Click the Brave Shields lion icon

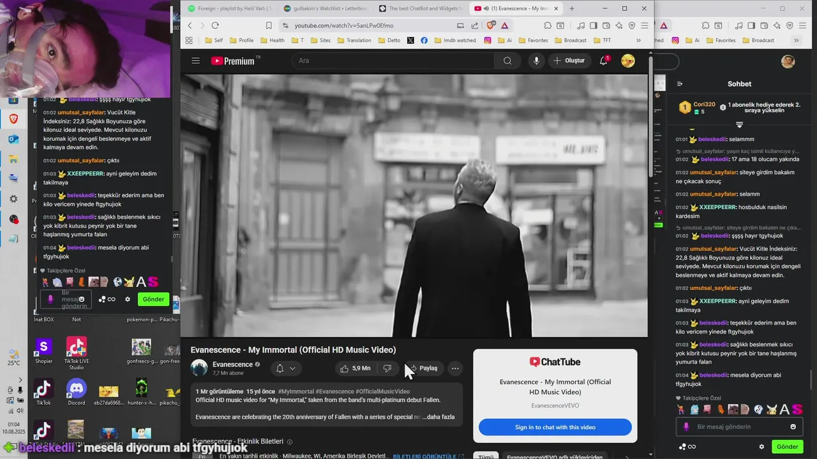click(490, 25)
